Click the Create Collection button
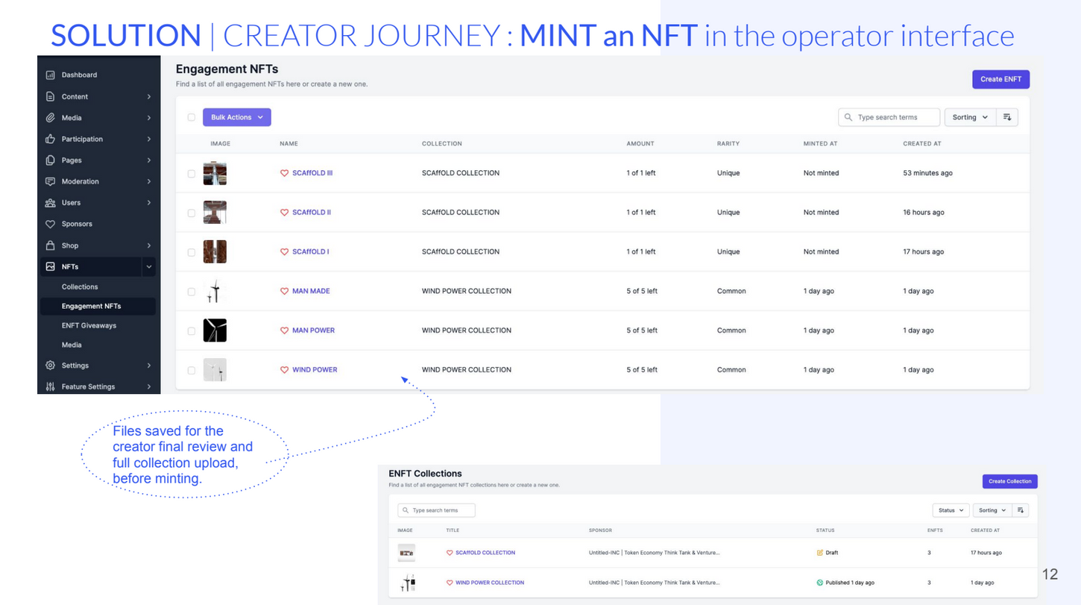Image resolution: width=1081 pixels, height=605 pixels. tap(1009, 481)
